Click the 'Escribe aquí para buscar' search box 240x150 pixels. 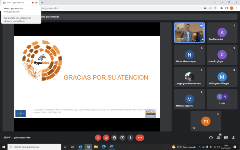(34, 147)
